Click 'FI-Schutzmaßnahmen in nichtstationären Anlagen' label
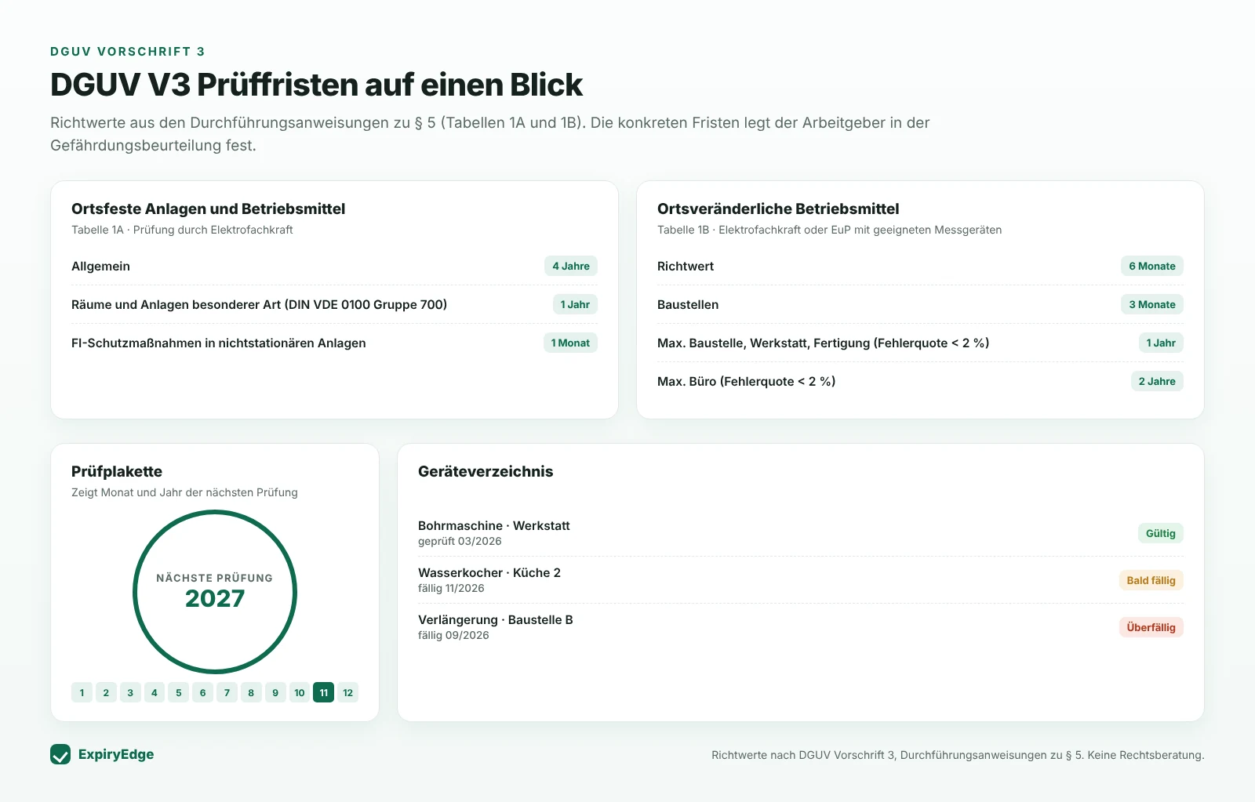The width and height of the screenshot is (1255, 802). [219, 343]
